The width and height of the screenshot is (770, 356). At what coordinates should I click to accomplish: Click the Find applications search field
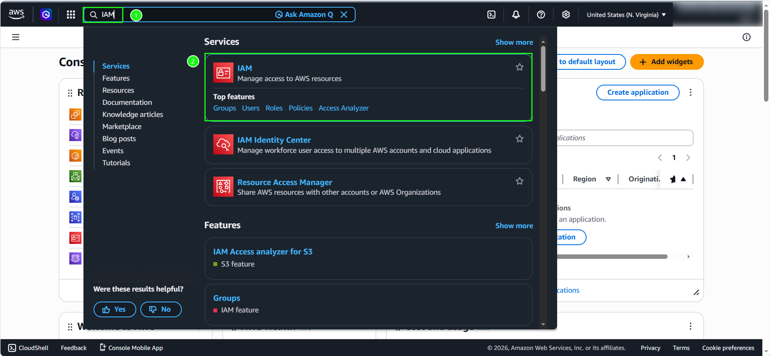pyautogui.click(x=625, y=138)
